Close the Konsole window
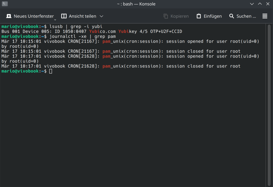Viewport: 273px width, 187px height. pyautogui.click(x=268, y=4)
